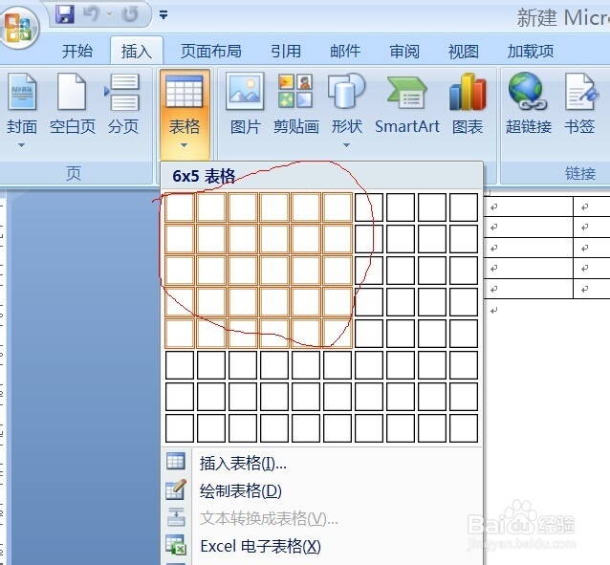Pick the 10x1 top-right grid cell
Image resolution: width=610 pixels, height=565 pixels.
click(464, 207)
